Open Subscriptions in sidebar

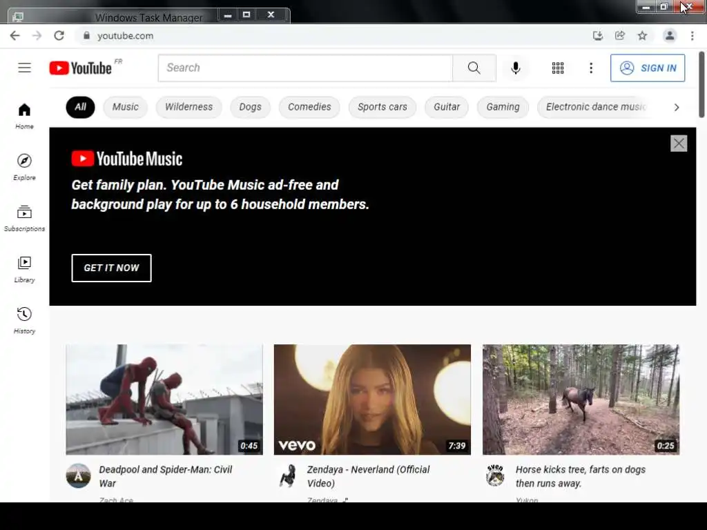click(x=24, y=218)
